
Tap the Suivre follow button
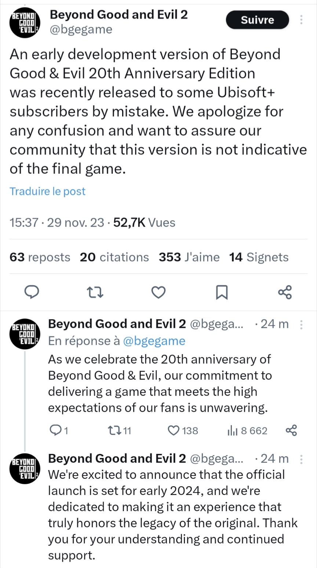tap(257, 20)
